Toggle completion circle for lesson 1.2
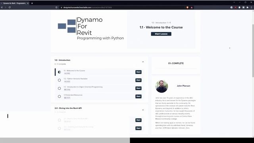Image resolution: width=254 pixels, height=143 pixels. tap(59, 80)
